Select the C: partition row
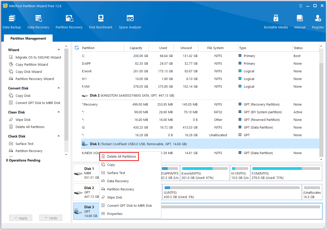This screenshot has height=230, width=327. 200,56
